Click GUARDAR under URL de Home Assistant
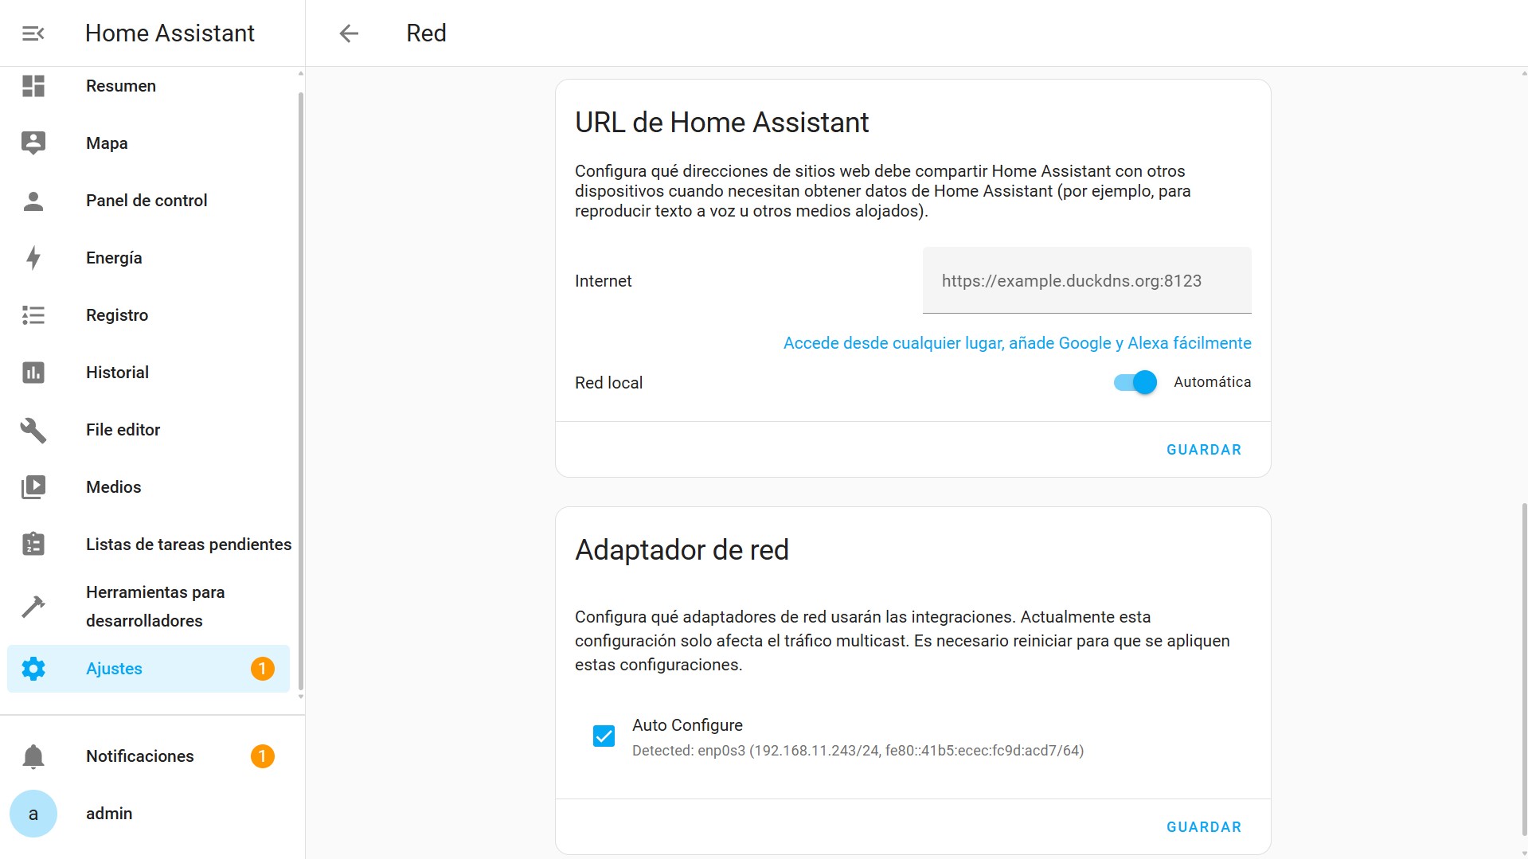Screen dimensions: 1528x859 (x=1203, y=449)
